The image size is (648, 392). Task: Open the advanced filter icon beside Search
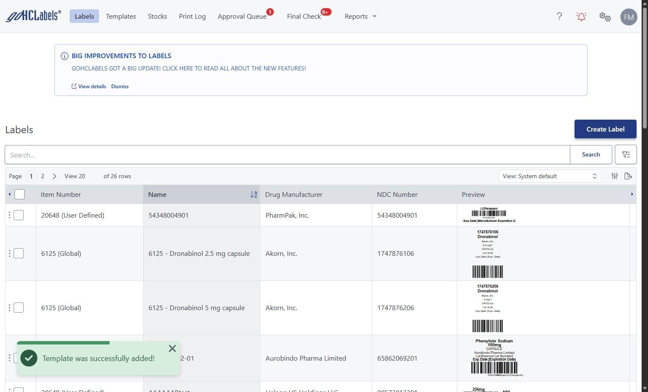625,154
